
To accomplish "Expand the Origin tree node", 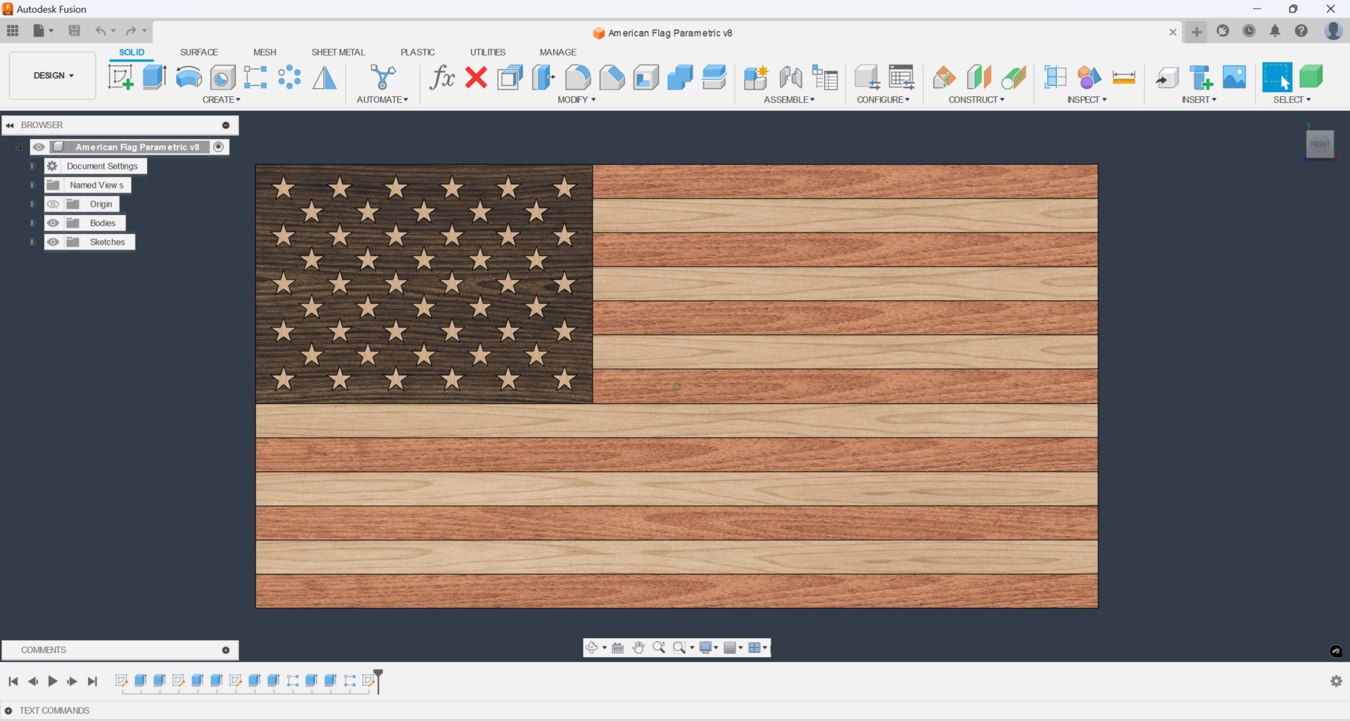I will (x=32, y=204).
